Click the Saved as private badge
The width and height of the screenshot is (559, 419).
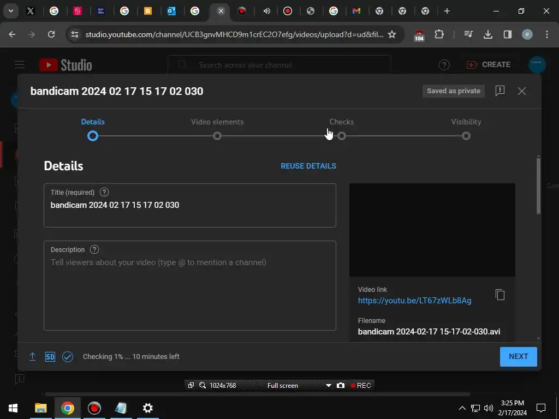pyautogui.click(x=454, y=91)
